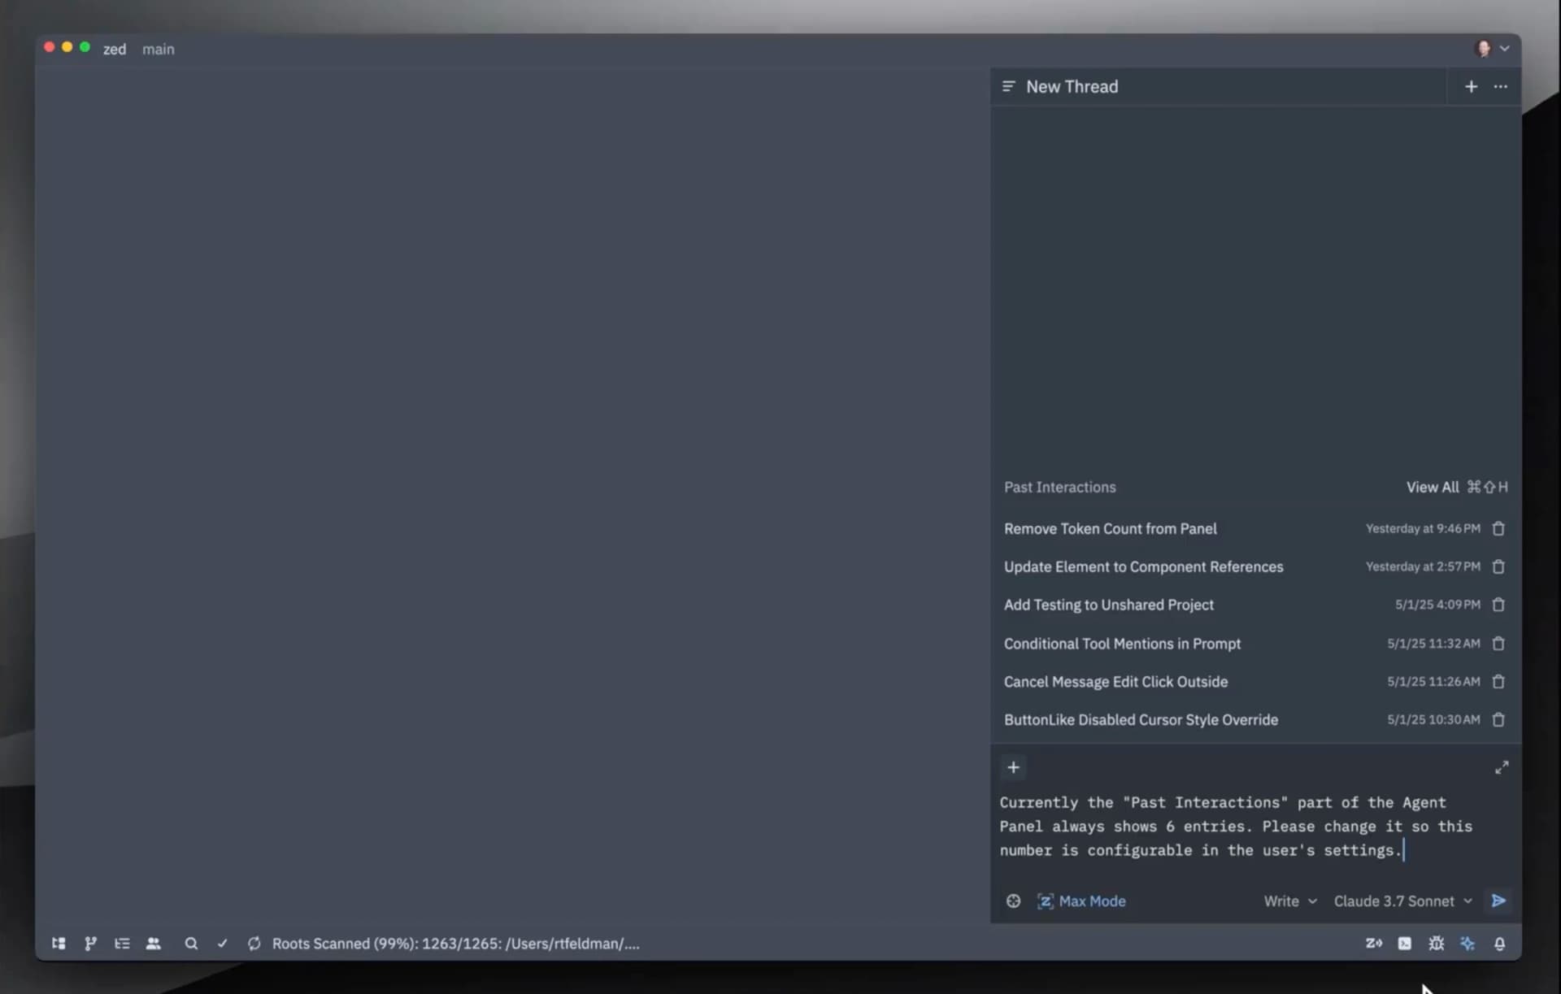
Task: Toggle the burn mode icon next to Max Mode
Action: coord(1013,901)
